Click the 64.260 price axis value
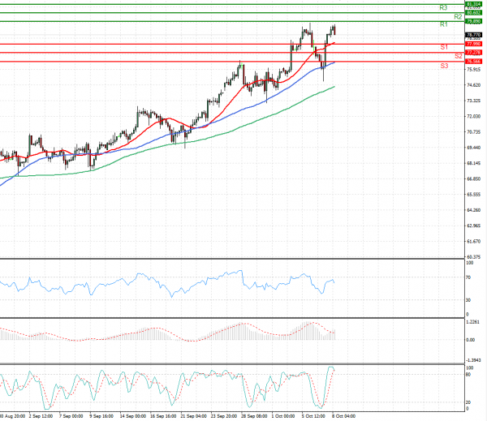The height and width of the screenshot is (421, 487). coord(474,210)
